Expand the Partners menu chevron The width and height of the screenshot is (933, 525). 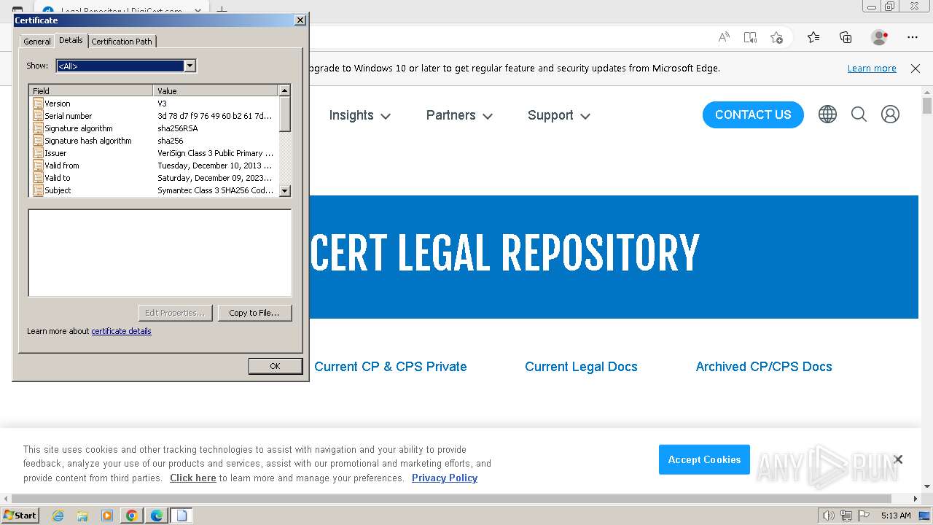(x=488, y=116)
